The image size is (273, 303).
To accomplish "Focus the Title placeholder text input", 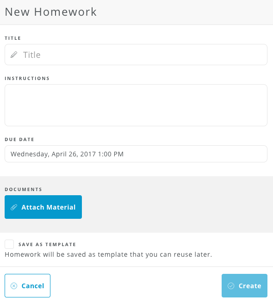I will pyautogui.click(x=136, y=55).
